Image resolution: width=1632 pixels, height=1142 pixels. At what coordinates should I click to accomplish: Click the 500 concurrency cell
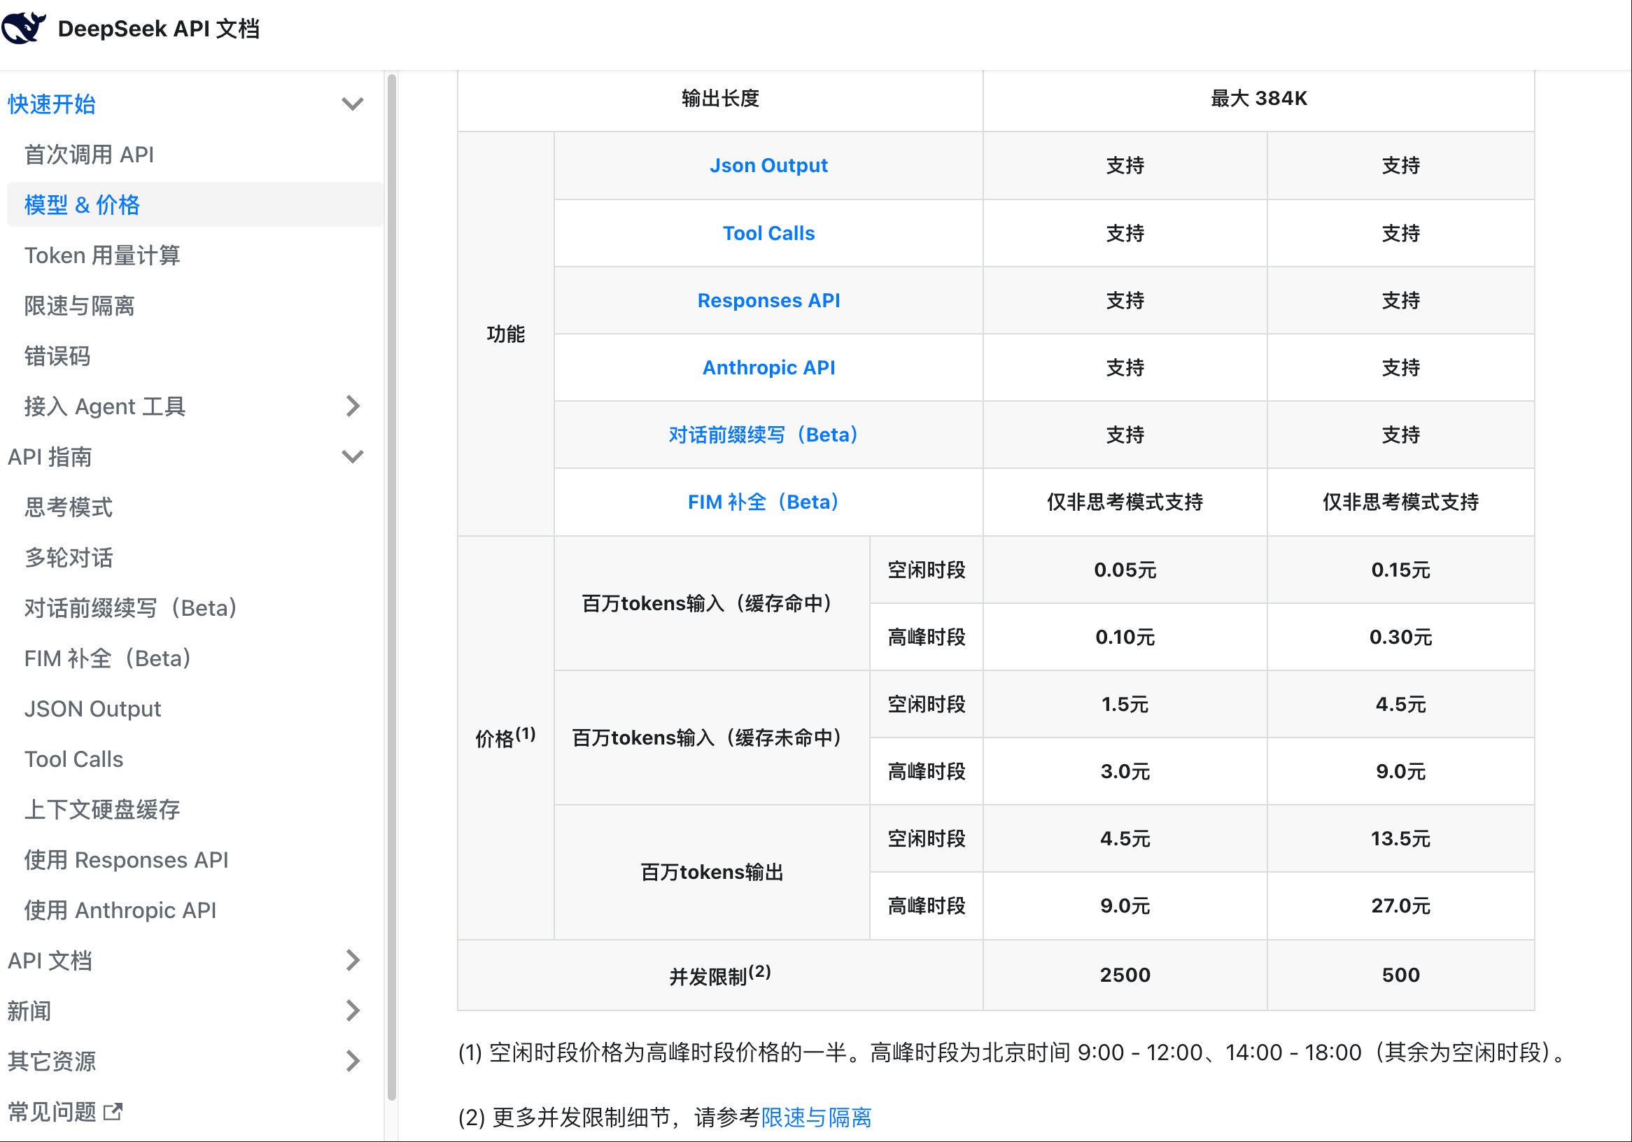(x=1400, y=975)
